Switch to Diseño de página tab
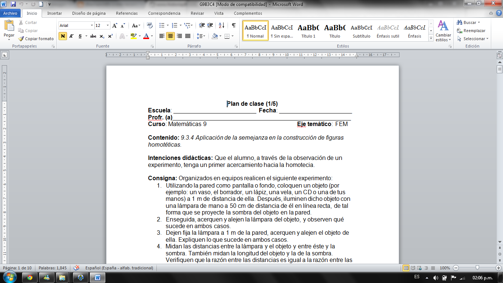The height and width of the screenshot is (283, 503). click(89, 13)
